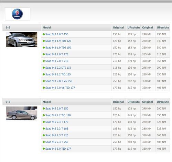172x162 pixels.
Task: Select the 295 NM torque value
Action: pos(161,34)
